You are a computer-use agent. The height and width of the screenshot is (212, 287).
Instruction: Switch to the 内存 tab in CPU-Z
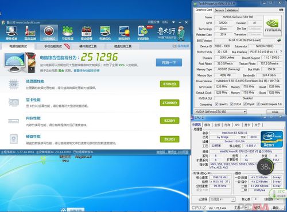(227, 125)
